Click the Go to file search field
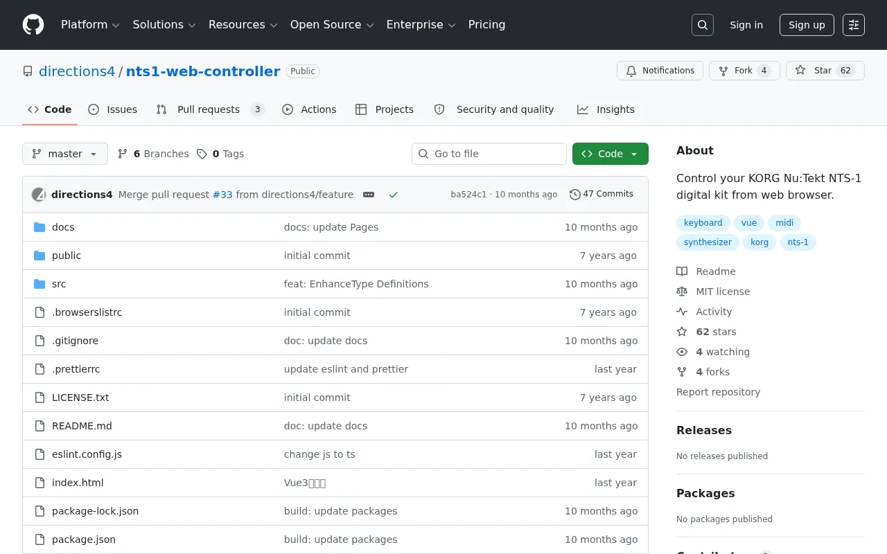This screenshot has width=887, height=554. pyautogui.click(x=489, y=154)
